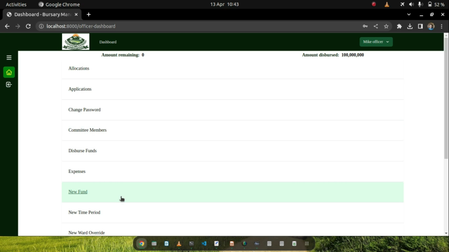Open the Dashboard home icon in sidebar
The width and height of the screenshot is (449, 252).
coord(9,72)
